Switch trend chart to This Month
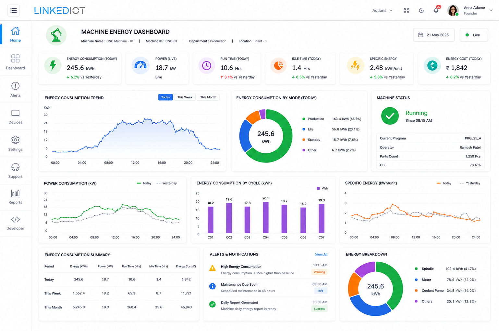The width and height of the screenshot is (499, 331). [x=208, y=97]
